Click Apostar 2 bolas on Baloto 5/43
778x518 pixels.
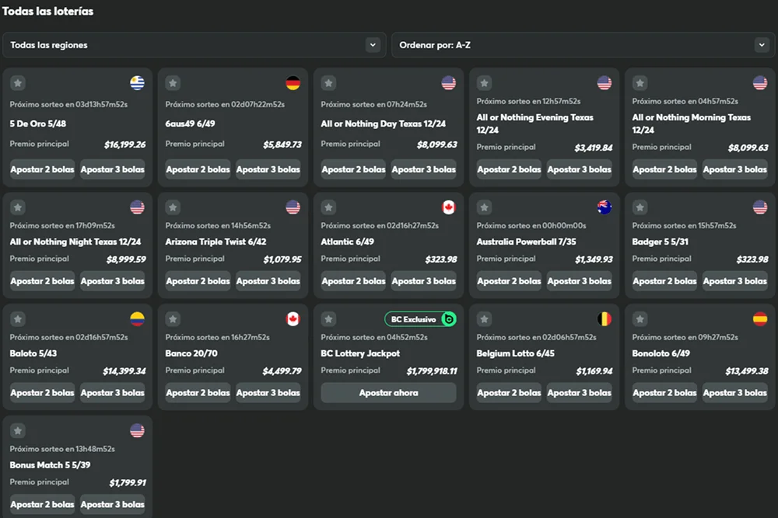click(x=42, y=393)
